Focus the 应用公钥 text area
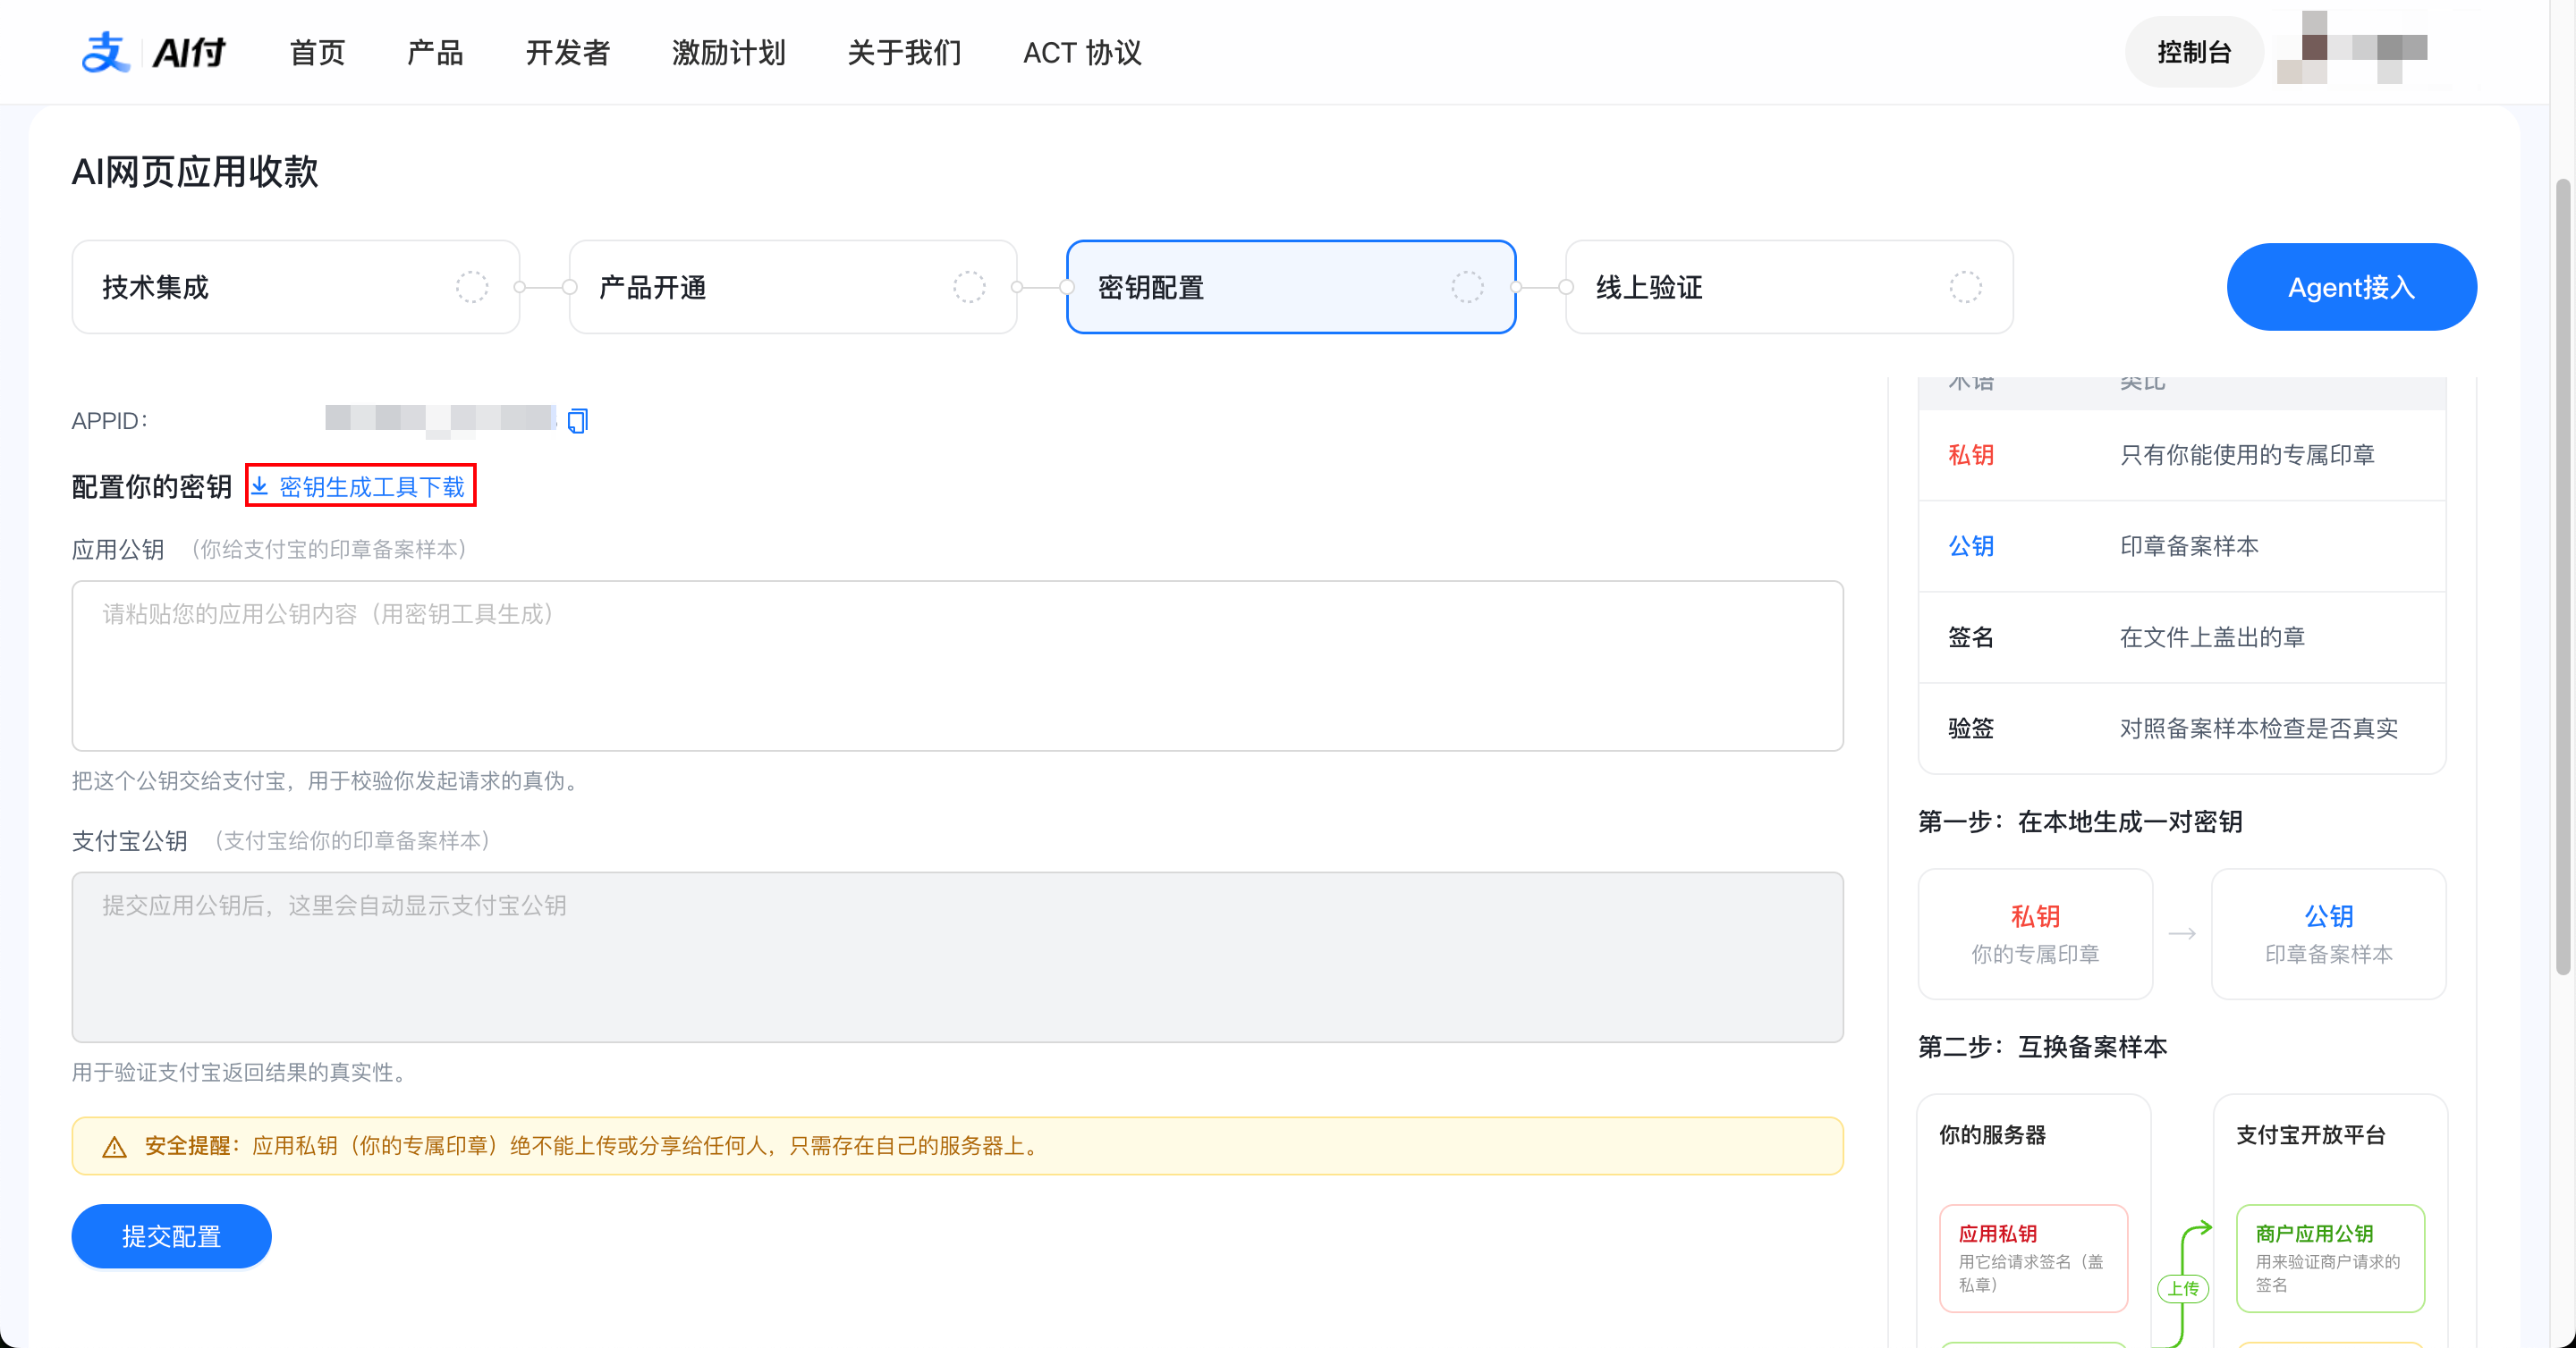Viewport: 2576px width, 1348px height. point(957,667)
